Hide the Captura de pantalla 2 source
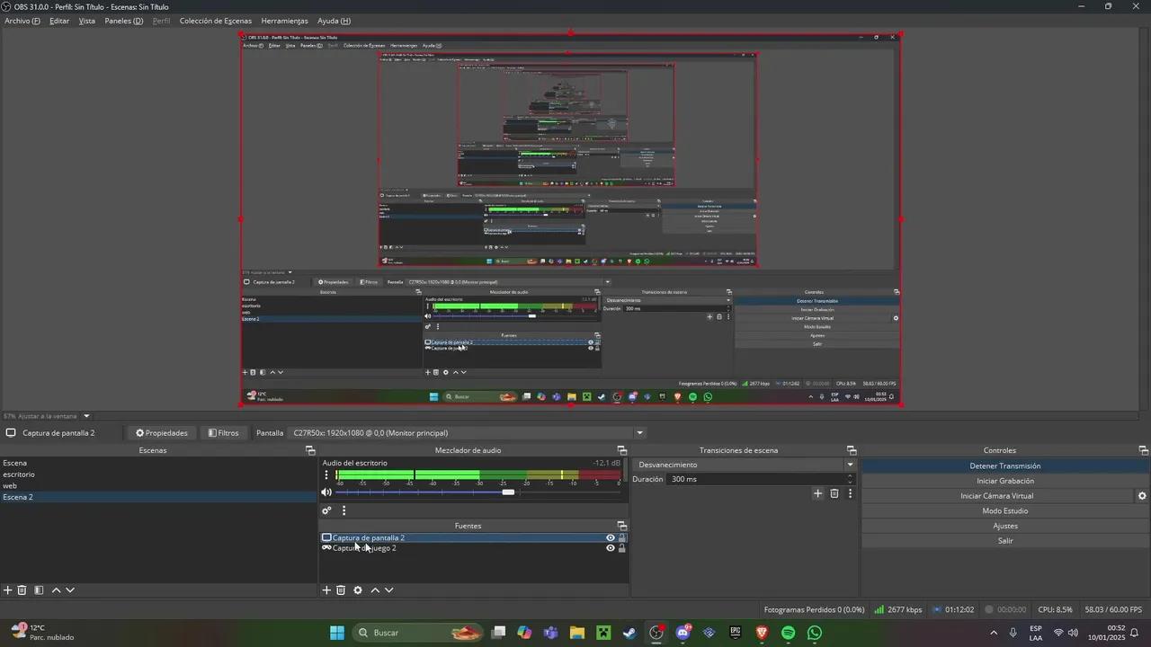1151x647 pixels. coord(611,538)
